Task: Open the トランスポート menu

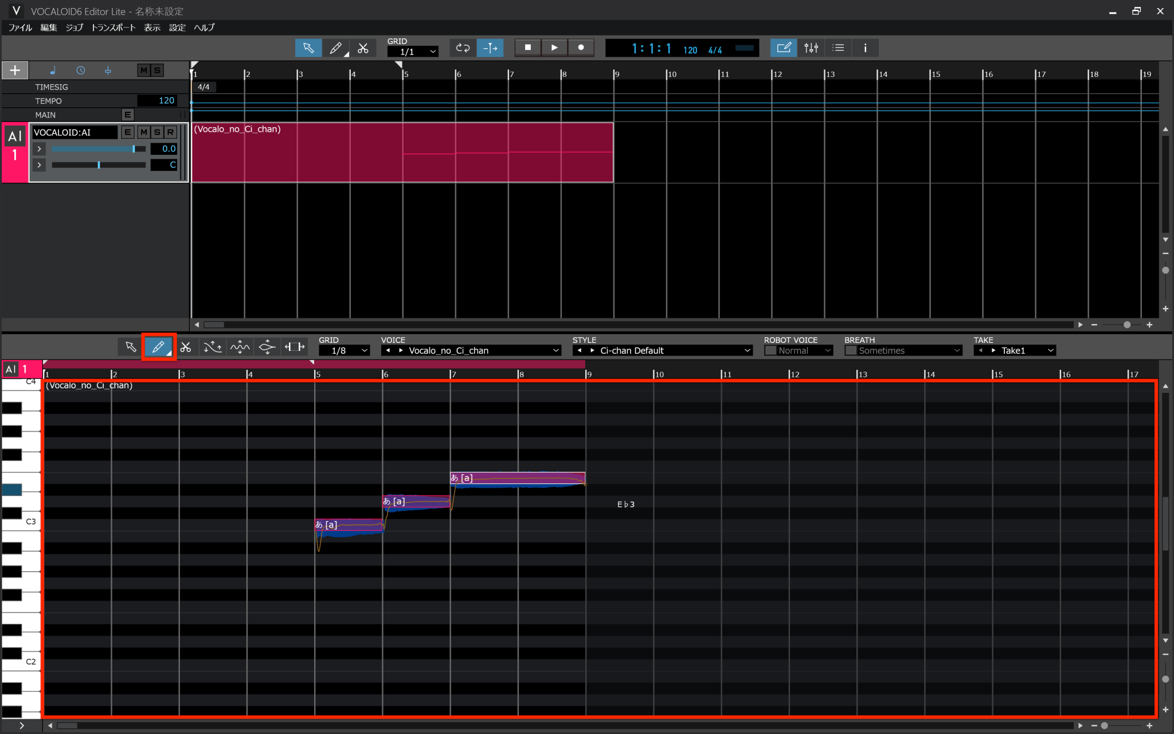Action: [113, 27]
